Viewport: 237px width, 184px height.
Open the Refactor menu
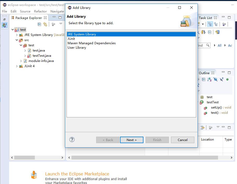40,11
